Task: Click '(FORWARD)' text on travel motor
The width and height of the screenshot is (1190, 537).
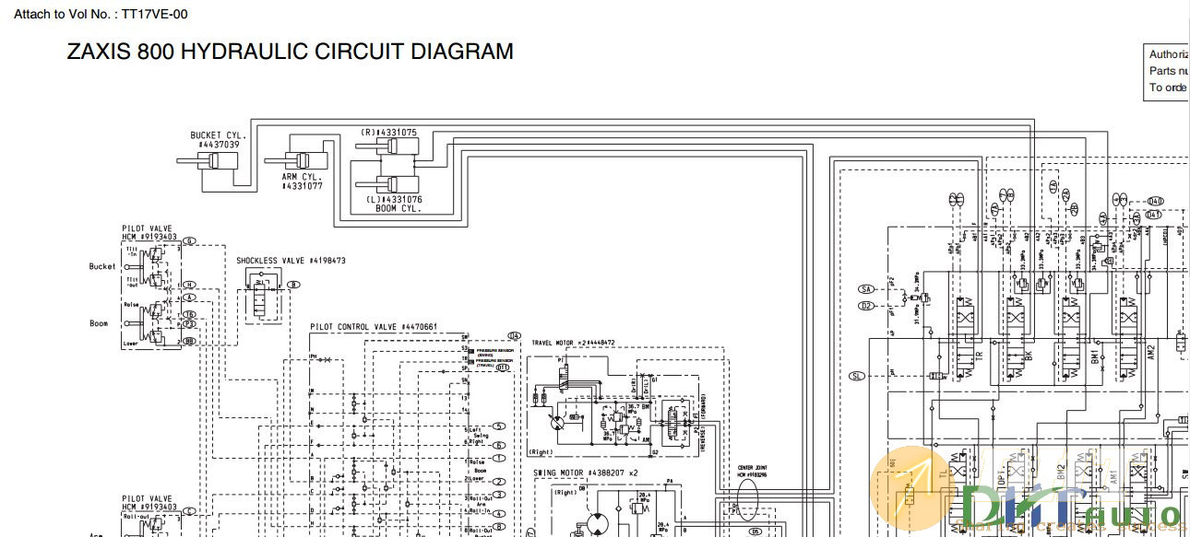Action: [703, 405]
